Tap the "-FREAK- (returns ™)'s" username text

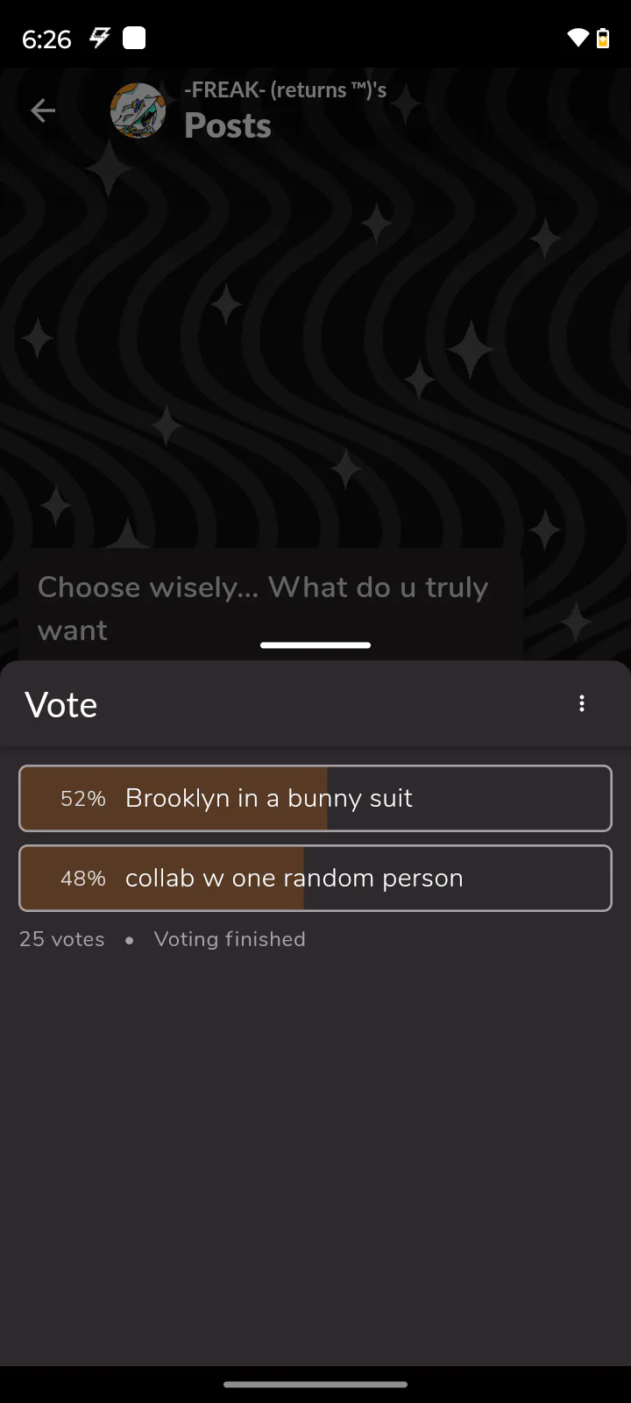(x=285, y=89)
